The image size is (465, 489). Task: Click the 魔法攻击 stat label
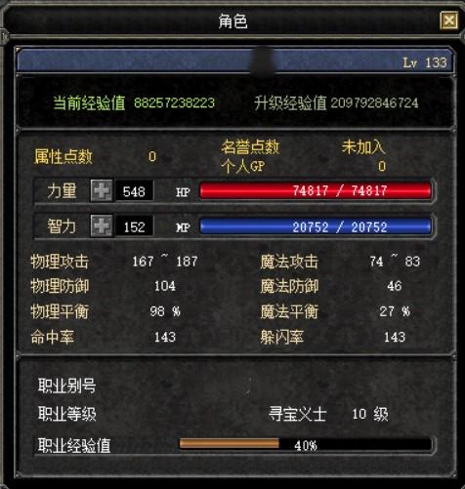[289, 262]
